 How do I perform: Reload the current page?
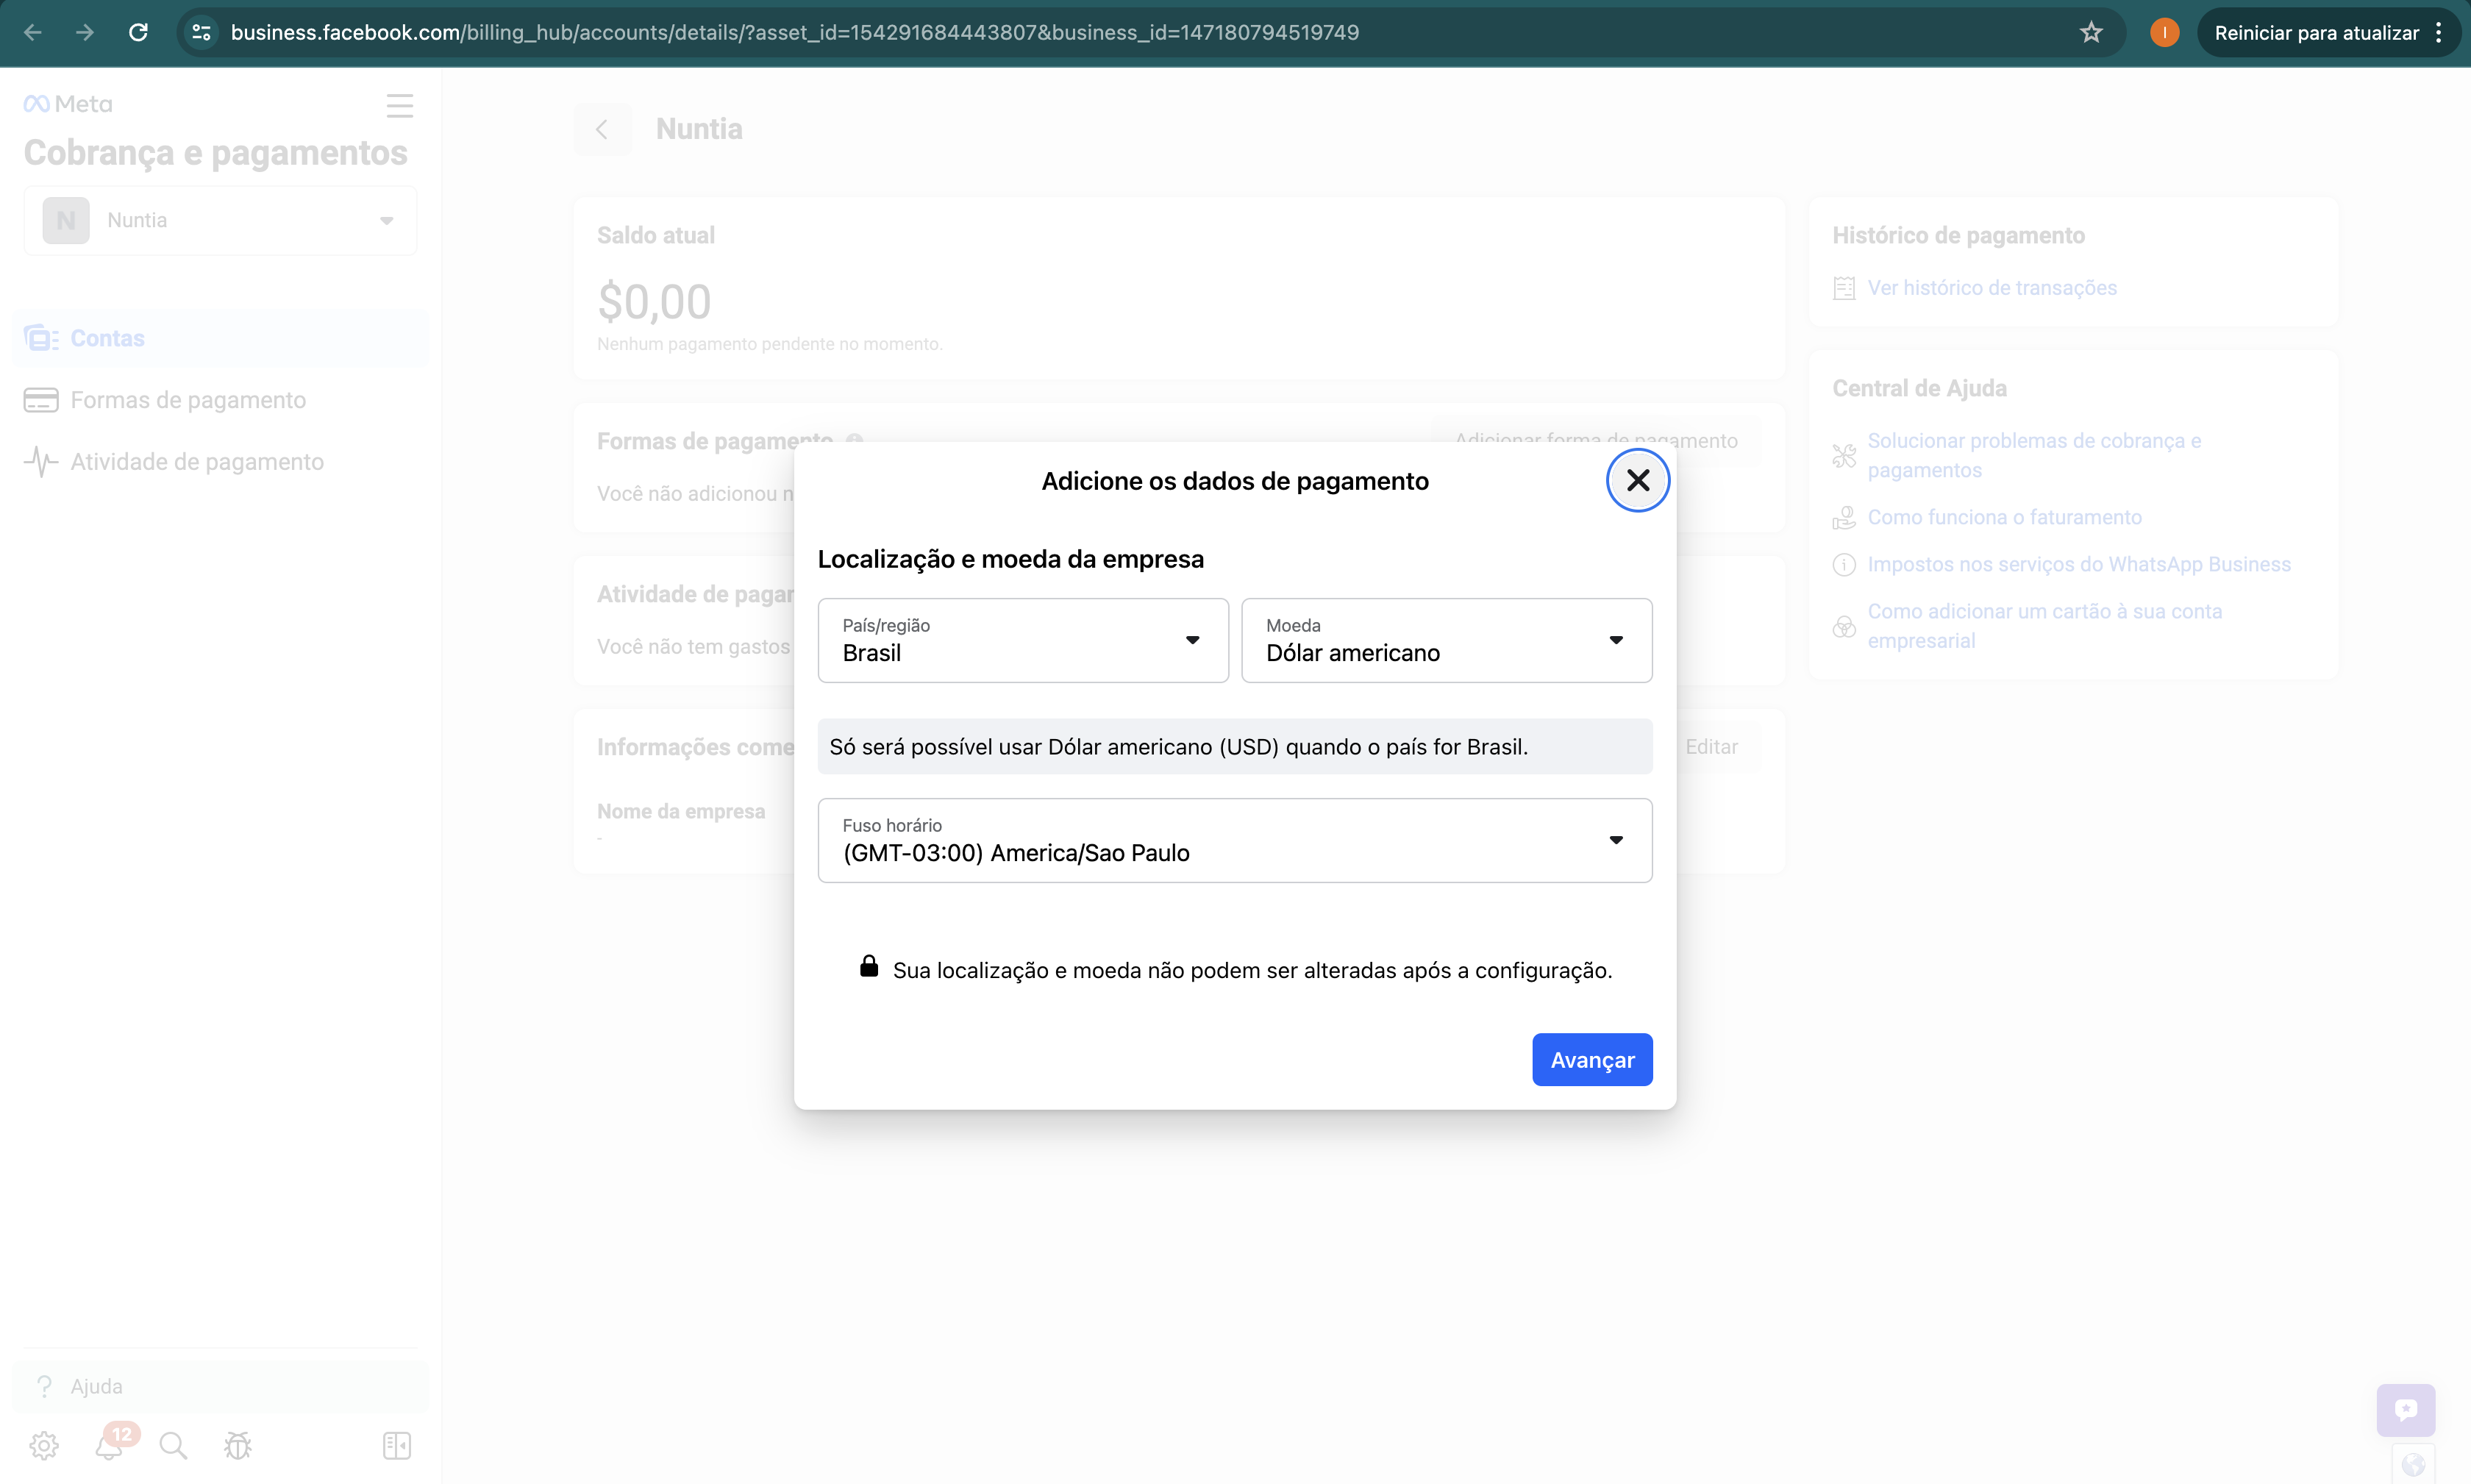tap(139, 32)
